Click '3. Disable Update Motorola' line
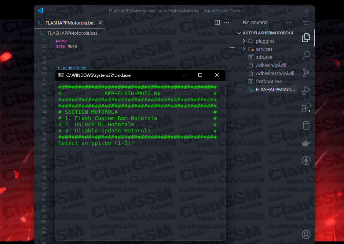Screen dimensions: 344x244 [108, 131]
